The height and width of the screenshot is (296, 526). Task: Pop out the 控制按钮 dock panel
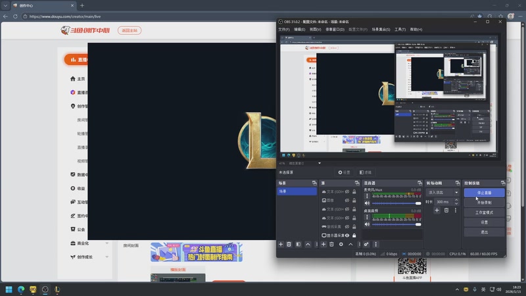[x=503, y=183]
